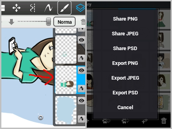Choose Export PNG

point(125,63)
